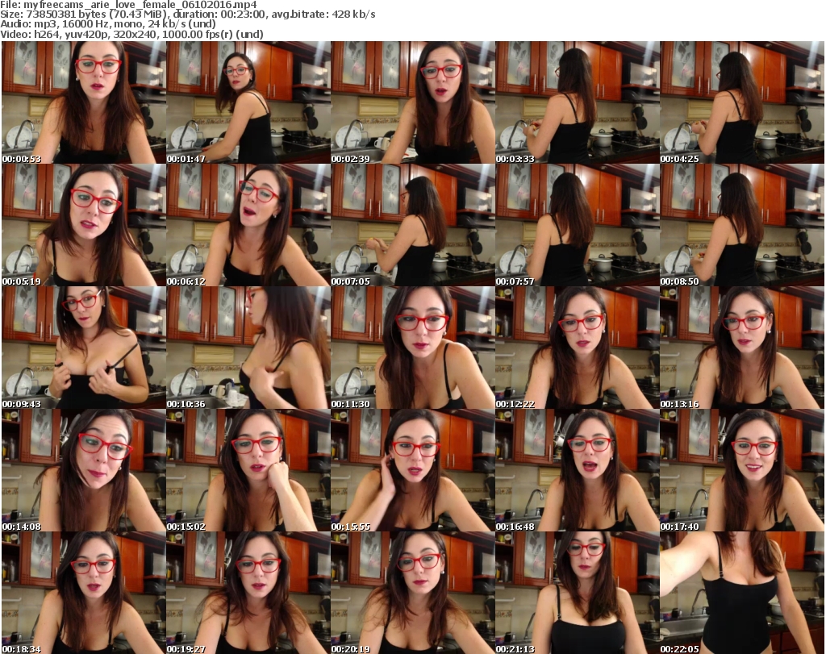Click the thumbnail timestamped 00:15:55
826x654 pixels.
point(413,470)
